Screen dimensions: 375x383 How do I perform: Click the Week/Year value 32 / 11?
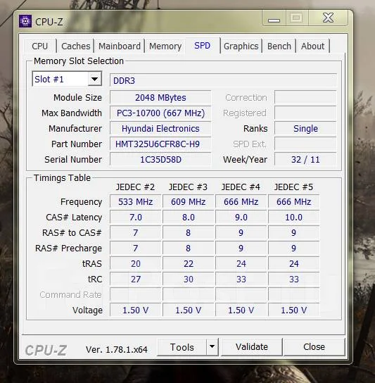(305, 160)
